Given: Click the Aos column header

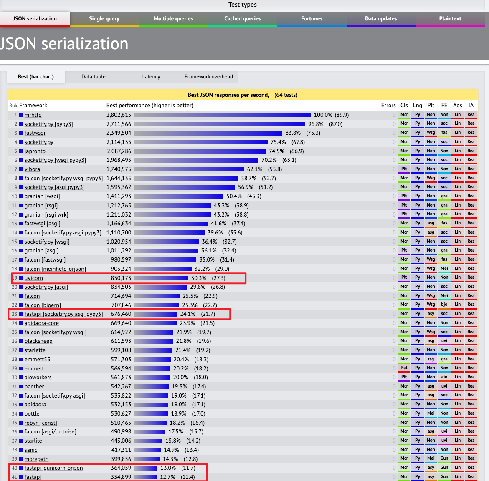Looking at the screenshot, I should pos(458,105).
